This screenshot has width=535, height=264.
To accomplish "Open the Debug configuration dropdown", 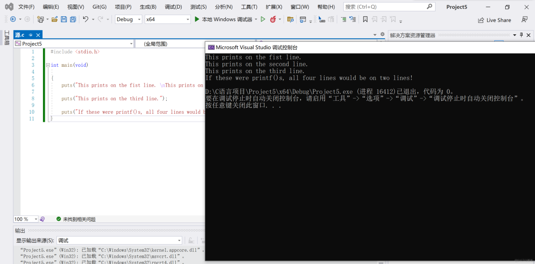I will (128, 19).
